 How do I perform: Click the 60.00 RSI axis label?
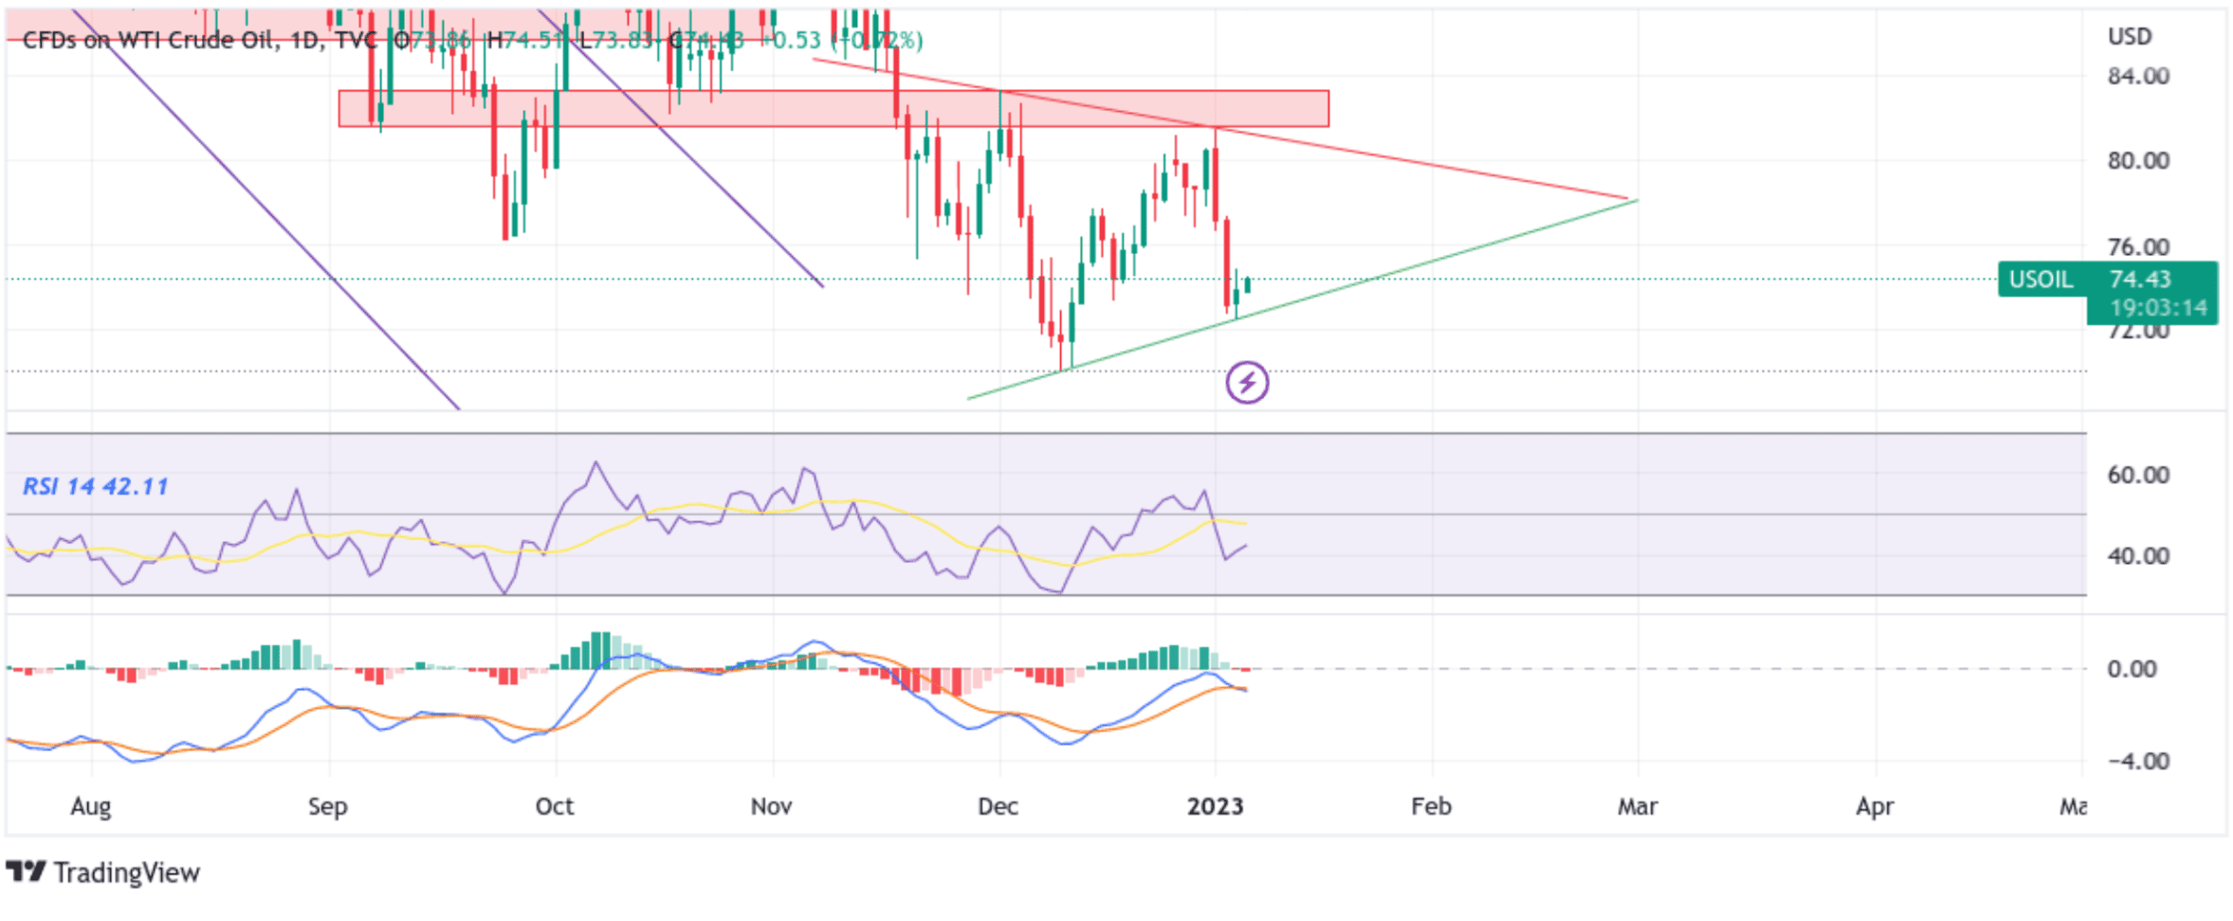(x=2138, y=475)
